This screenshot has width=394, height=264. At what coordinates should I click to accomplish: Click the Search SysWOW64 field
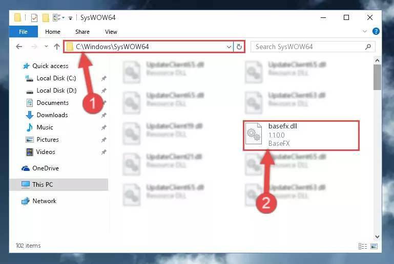(x=313, y=47)
